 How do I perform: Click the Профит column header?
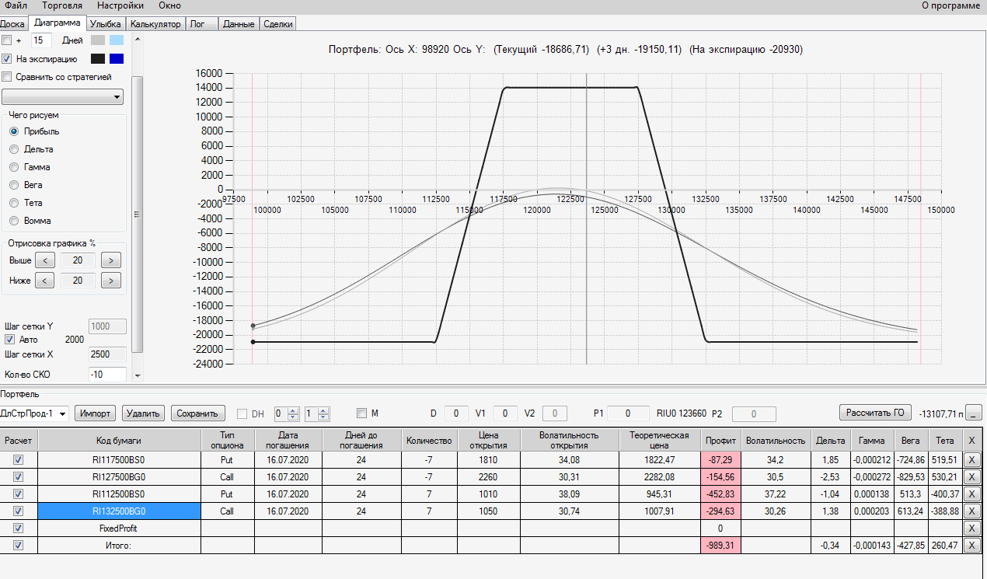point(720,440)
